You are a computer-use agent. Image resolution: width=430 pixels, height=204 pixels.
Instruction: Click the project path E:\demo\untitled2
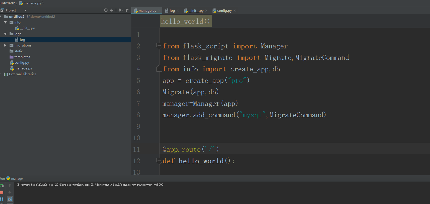(x=41, y=16)
